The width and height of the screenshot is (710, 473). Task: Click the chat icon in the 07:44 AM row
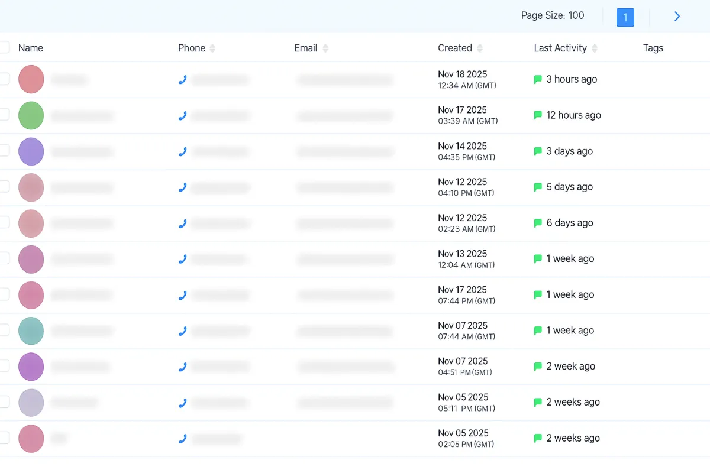point(538,331)
